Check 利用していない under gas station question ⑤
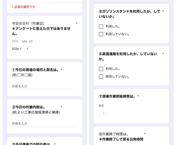The height and width of the screenshot is (145, 176). click(101, 34)
